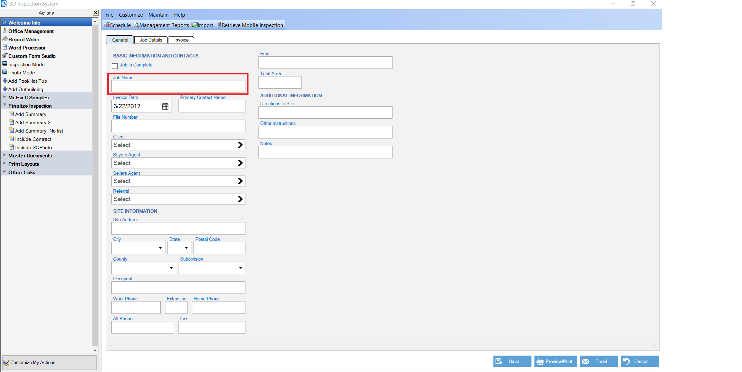Open the Invoice Date calendar picker icon
This screenshot has width=742, height=372.
click(x=165, y=106)
